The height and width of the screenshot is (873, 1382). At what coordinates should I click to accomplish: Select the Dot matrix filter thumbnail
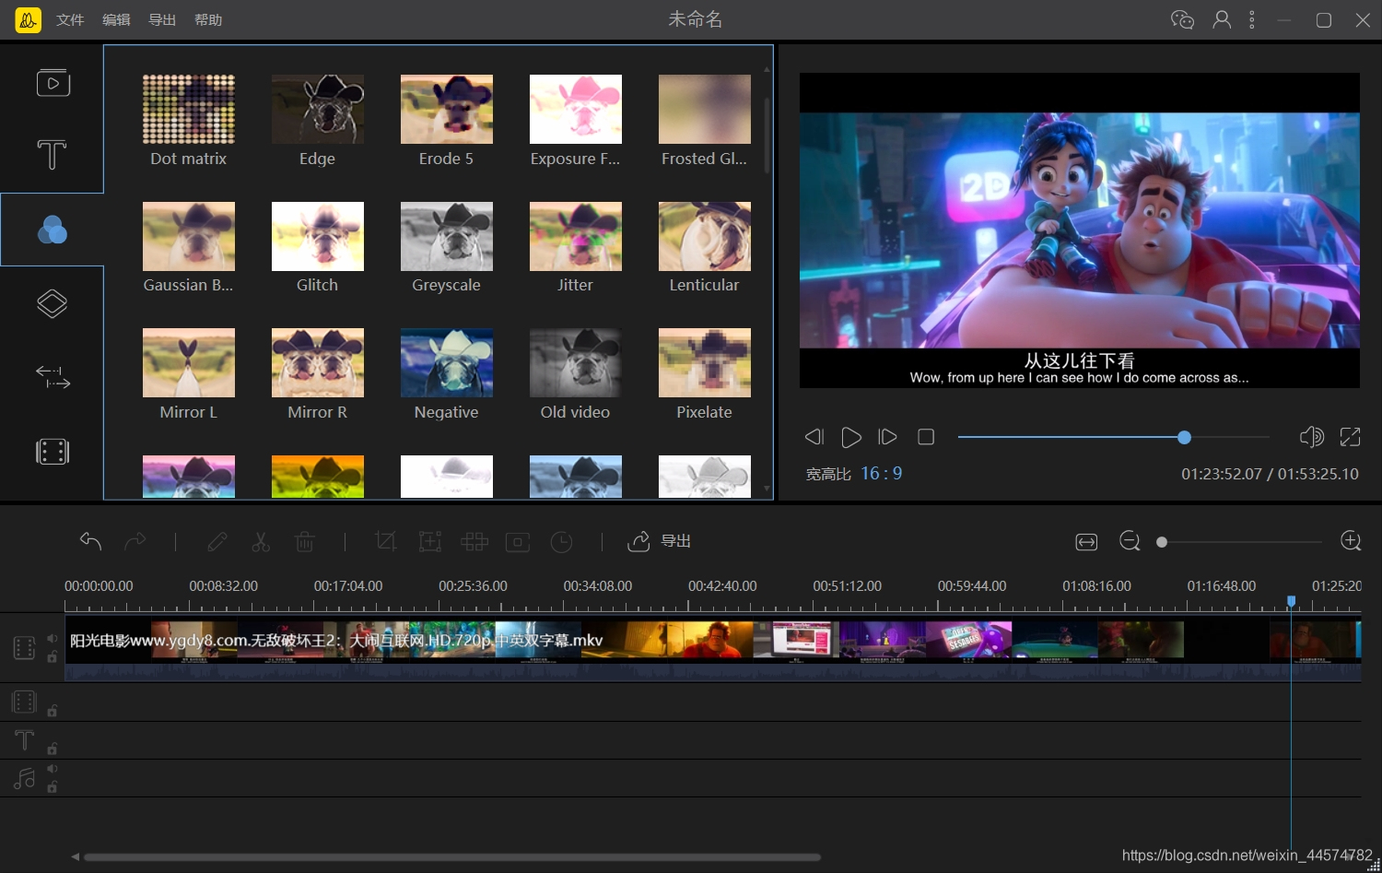click(x=189, y=109)
